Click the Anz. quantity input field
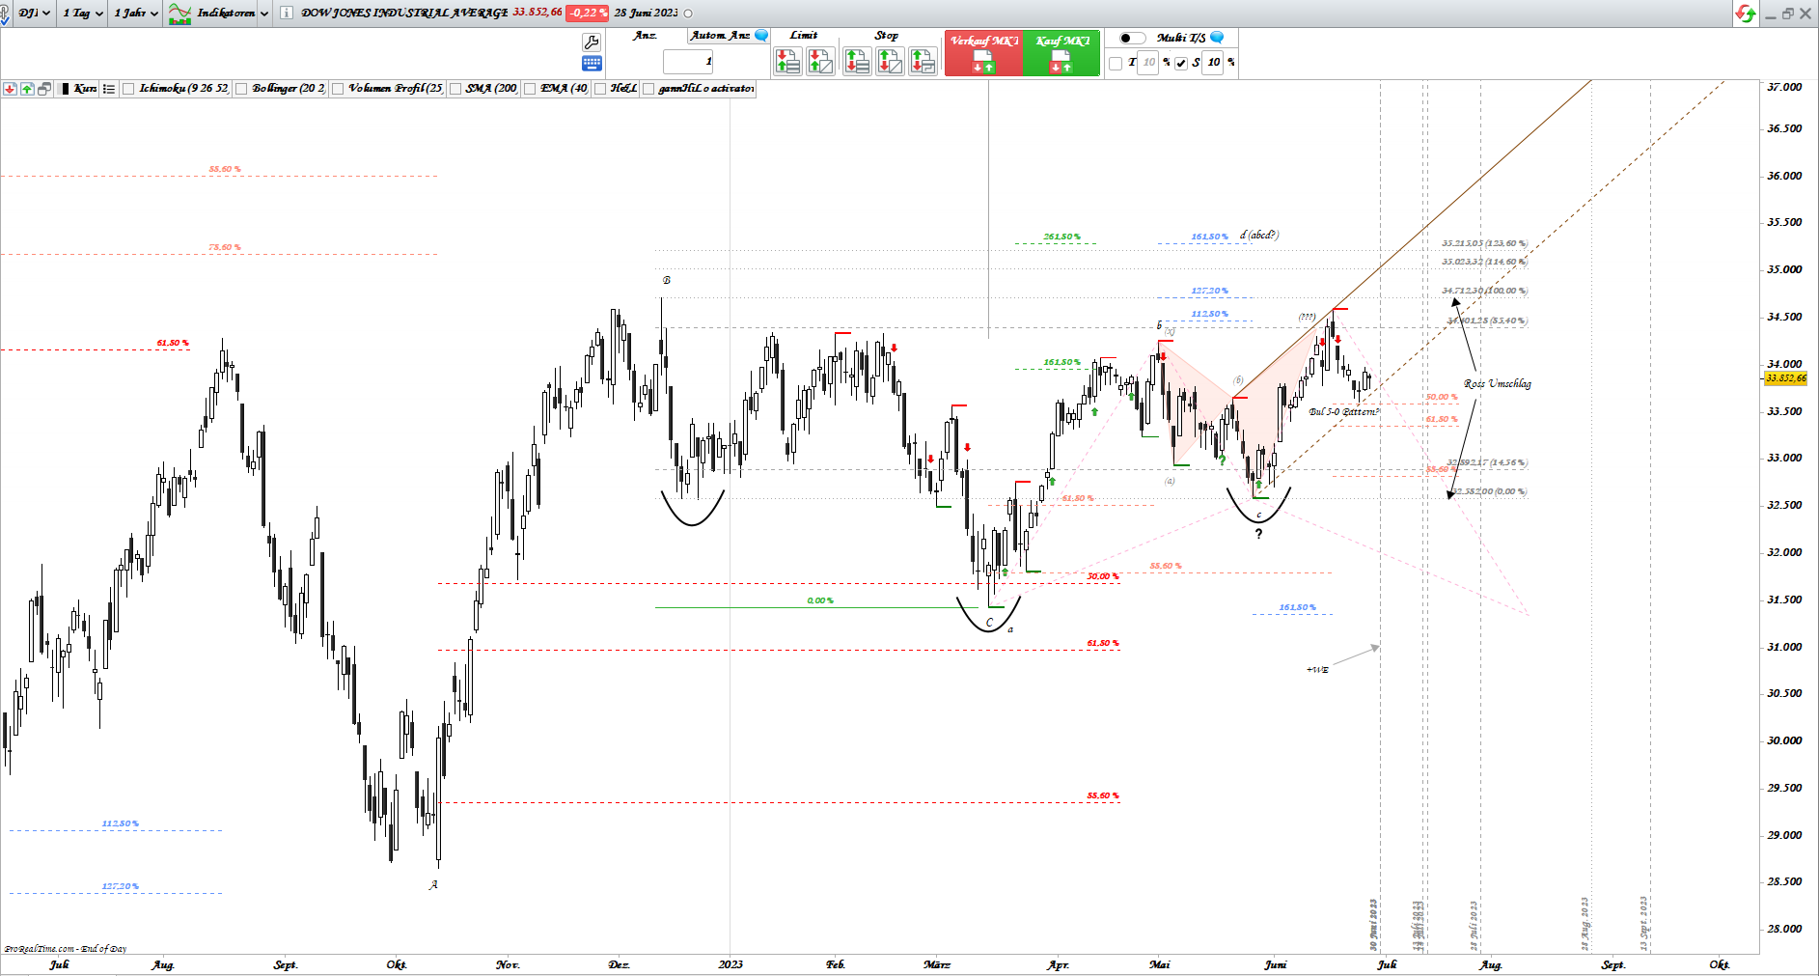Image resolution: width=1819 pixels, height=976 pixels. point(688,62)
